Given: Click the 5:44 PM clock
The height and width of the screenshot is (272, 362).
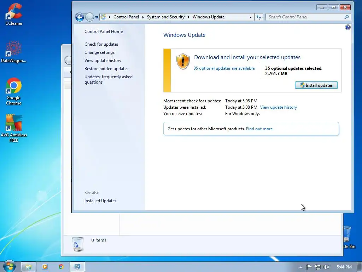Looking at the screenshot, I should (344, 267).
